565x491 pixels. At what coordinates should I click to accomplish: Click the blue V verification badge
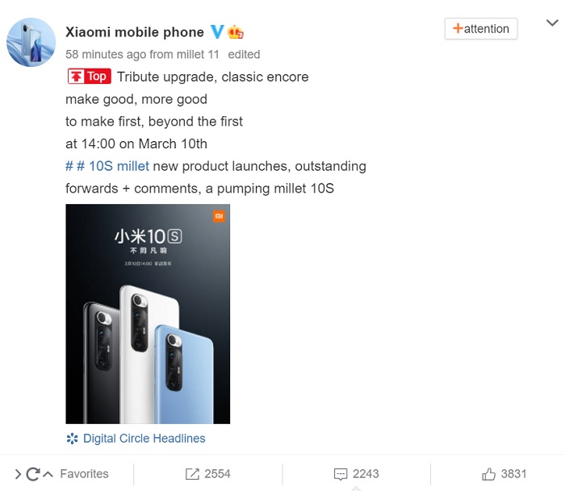[217, 32]
